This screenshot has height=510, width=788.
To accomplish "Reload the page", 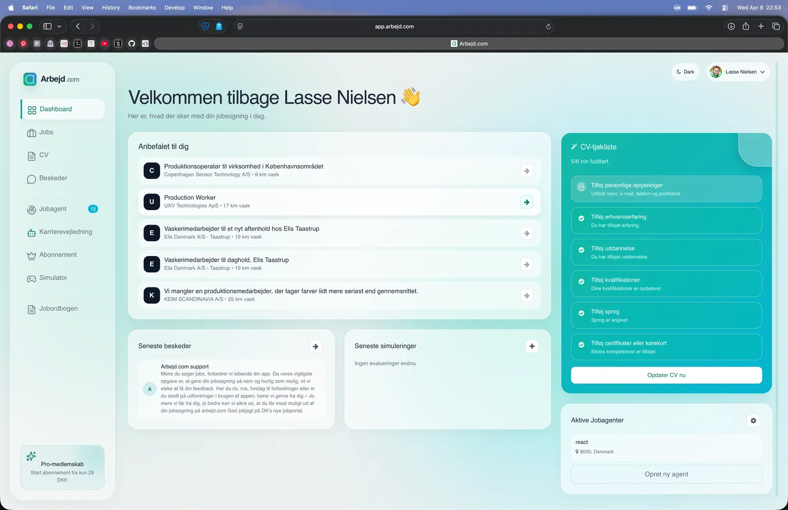I will point(548,27).
